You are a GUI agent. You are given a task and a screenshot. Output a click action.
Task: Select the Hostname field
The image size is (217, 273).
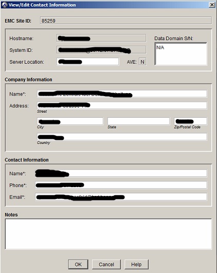pos(101,38)
